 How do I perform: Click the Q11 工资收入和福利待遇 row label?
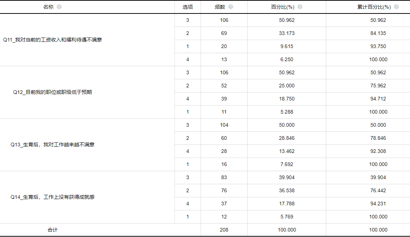tap(52, 40)
